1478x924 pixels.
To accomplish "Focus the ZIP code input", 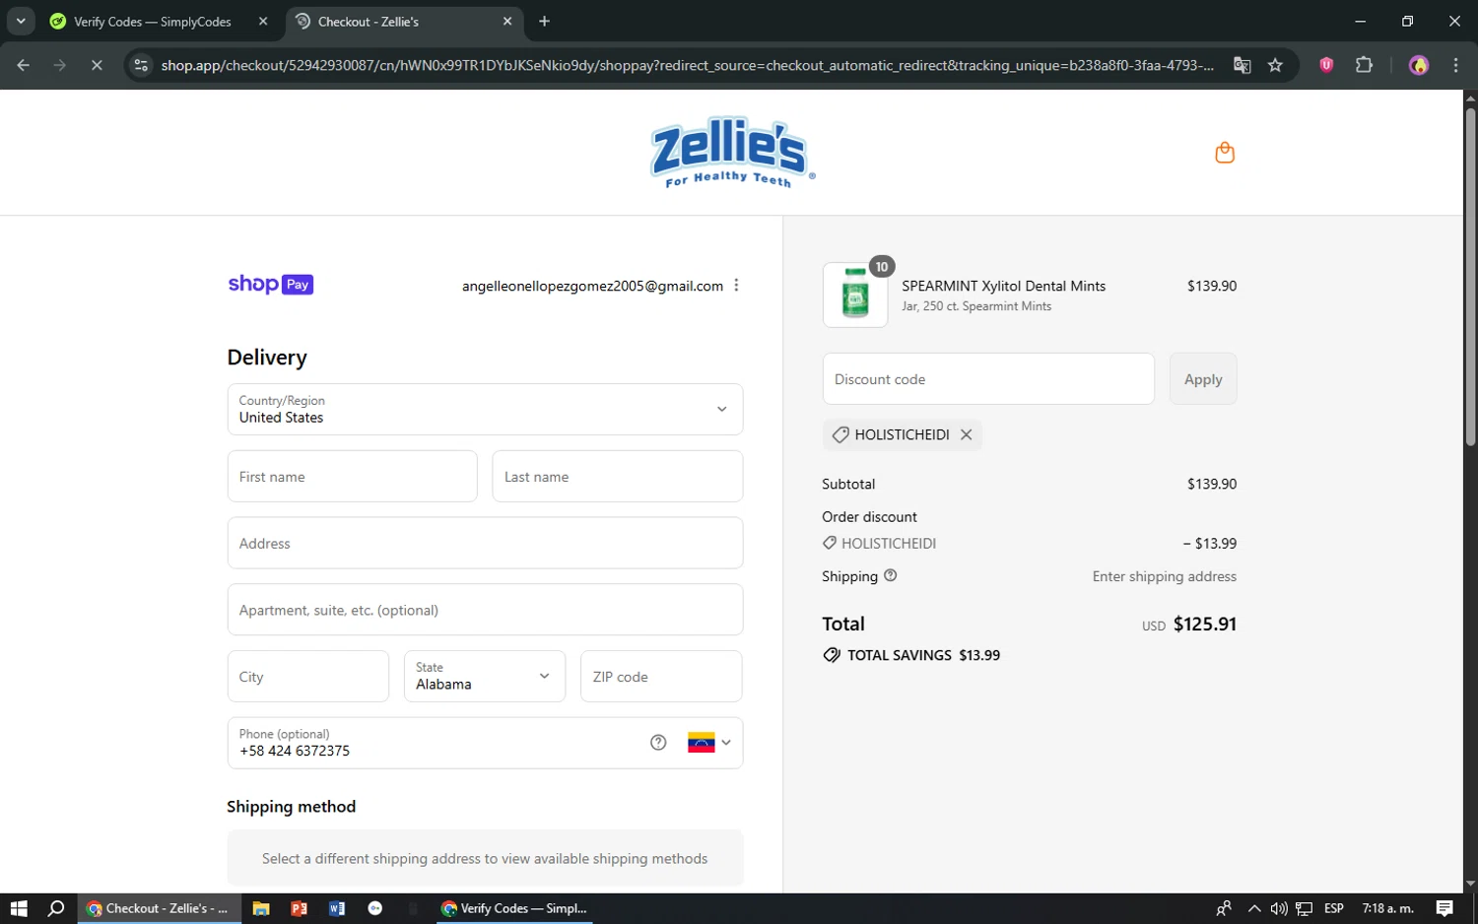I will pos(661,676).
